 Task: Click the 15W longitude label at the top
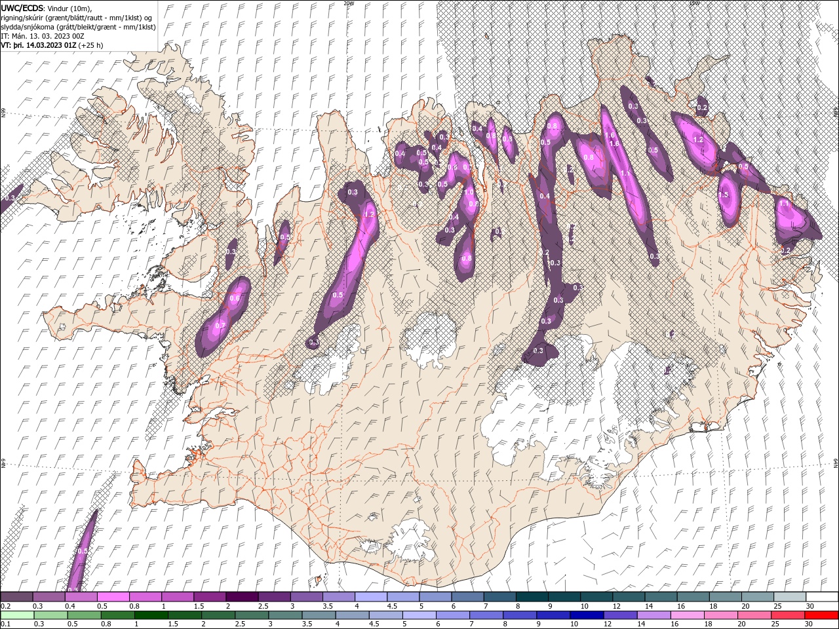(x=693, y=3)
